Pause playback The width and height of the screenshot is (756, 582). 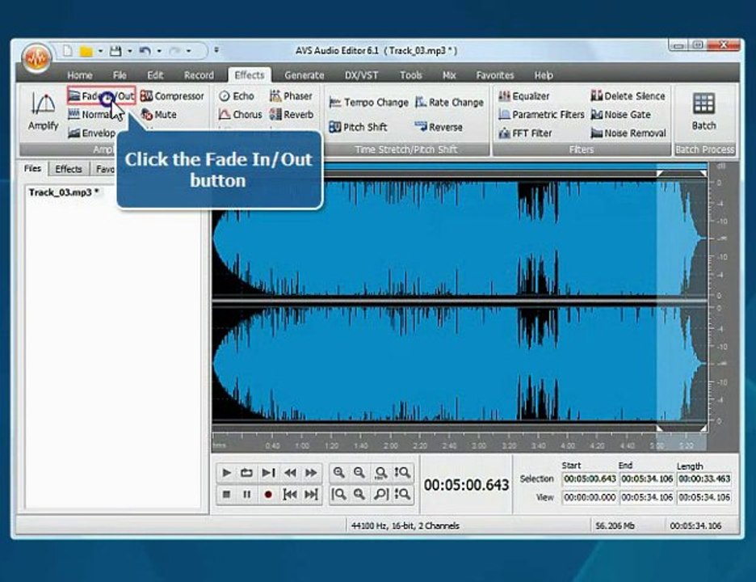(x=247, y=494)
